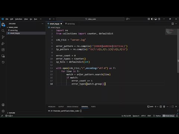
Task: Go to line via Ln 18, Col 39
Action: point(126,116)
